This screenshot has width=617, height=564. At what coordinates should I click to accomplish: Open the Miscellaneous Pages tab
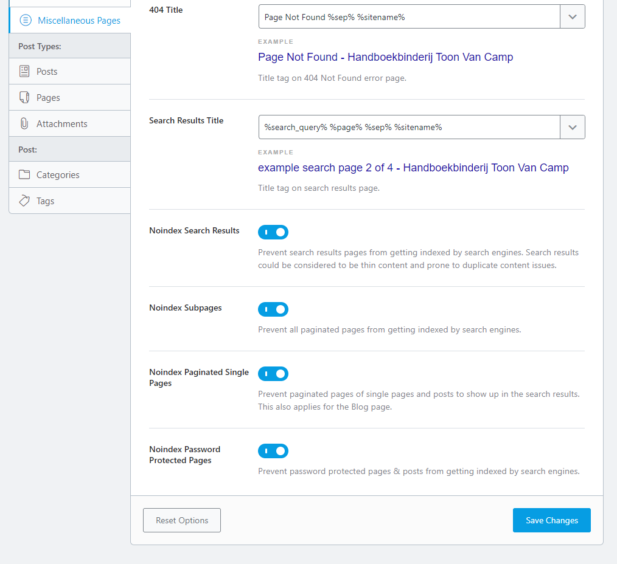[69, 20]
